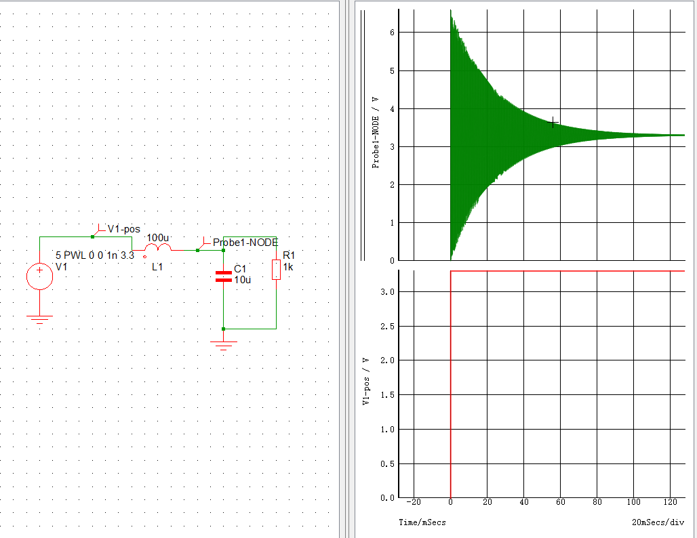Screen dimensions: 697x538
Task: Select the Probe1-NODE probe marker
Action: tap(203, 244)
